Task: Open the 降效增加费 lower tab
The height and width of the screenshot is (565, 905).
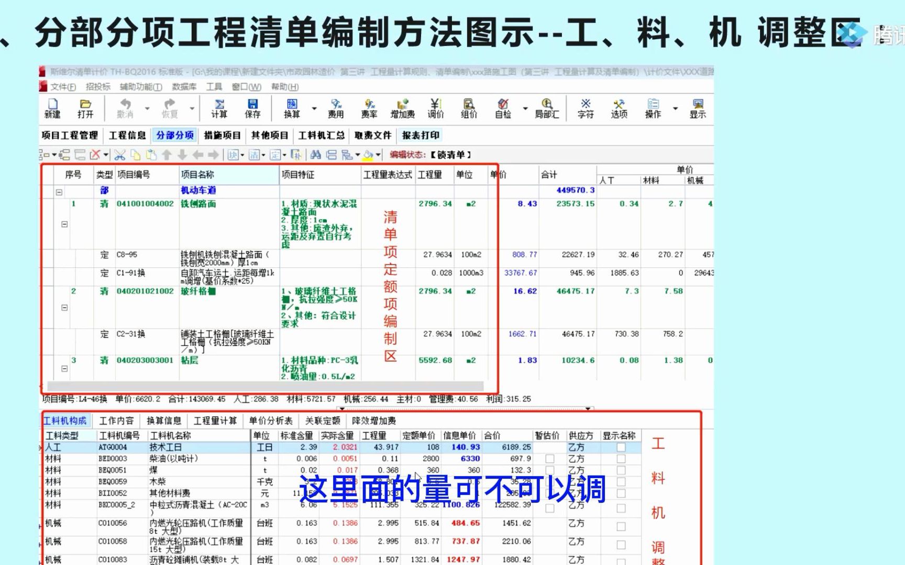Action: tap(374, 421)
